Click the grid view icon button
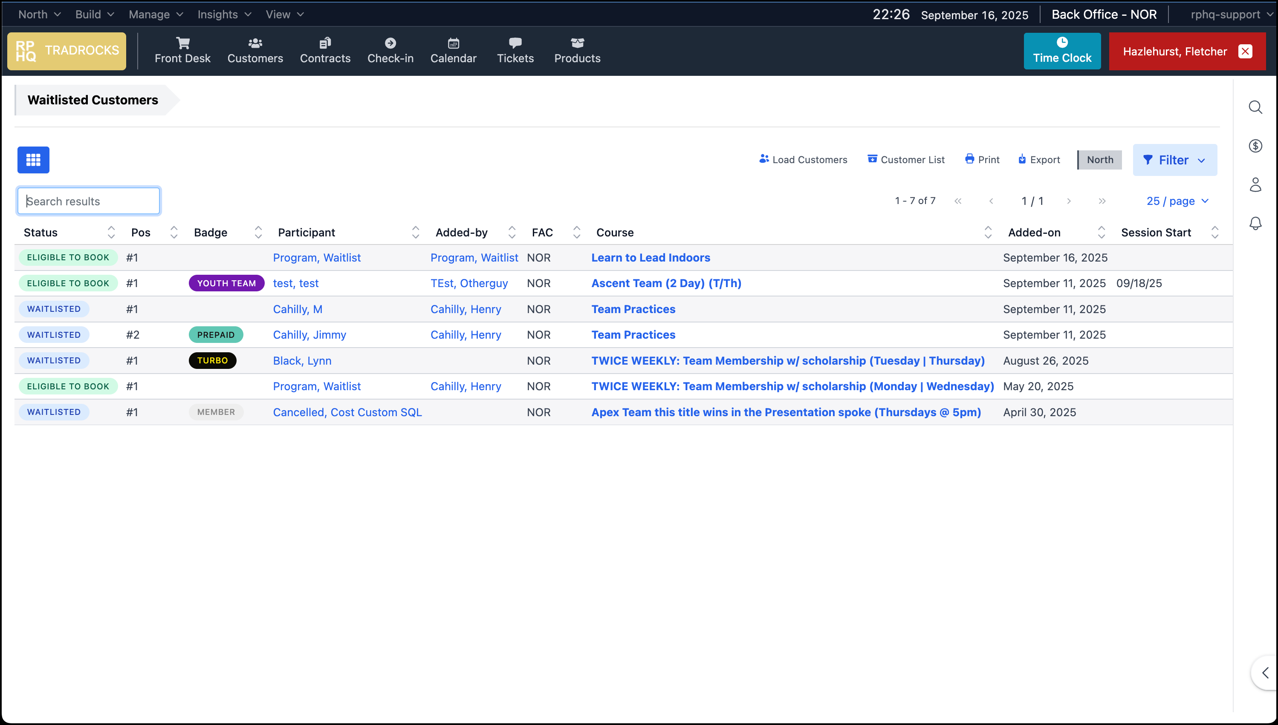The width and height of the screenshot is (1278, 725). (x=33, y=160)
